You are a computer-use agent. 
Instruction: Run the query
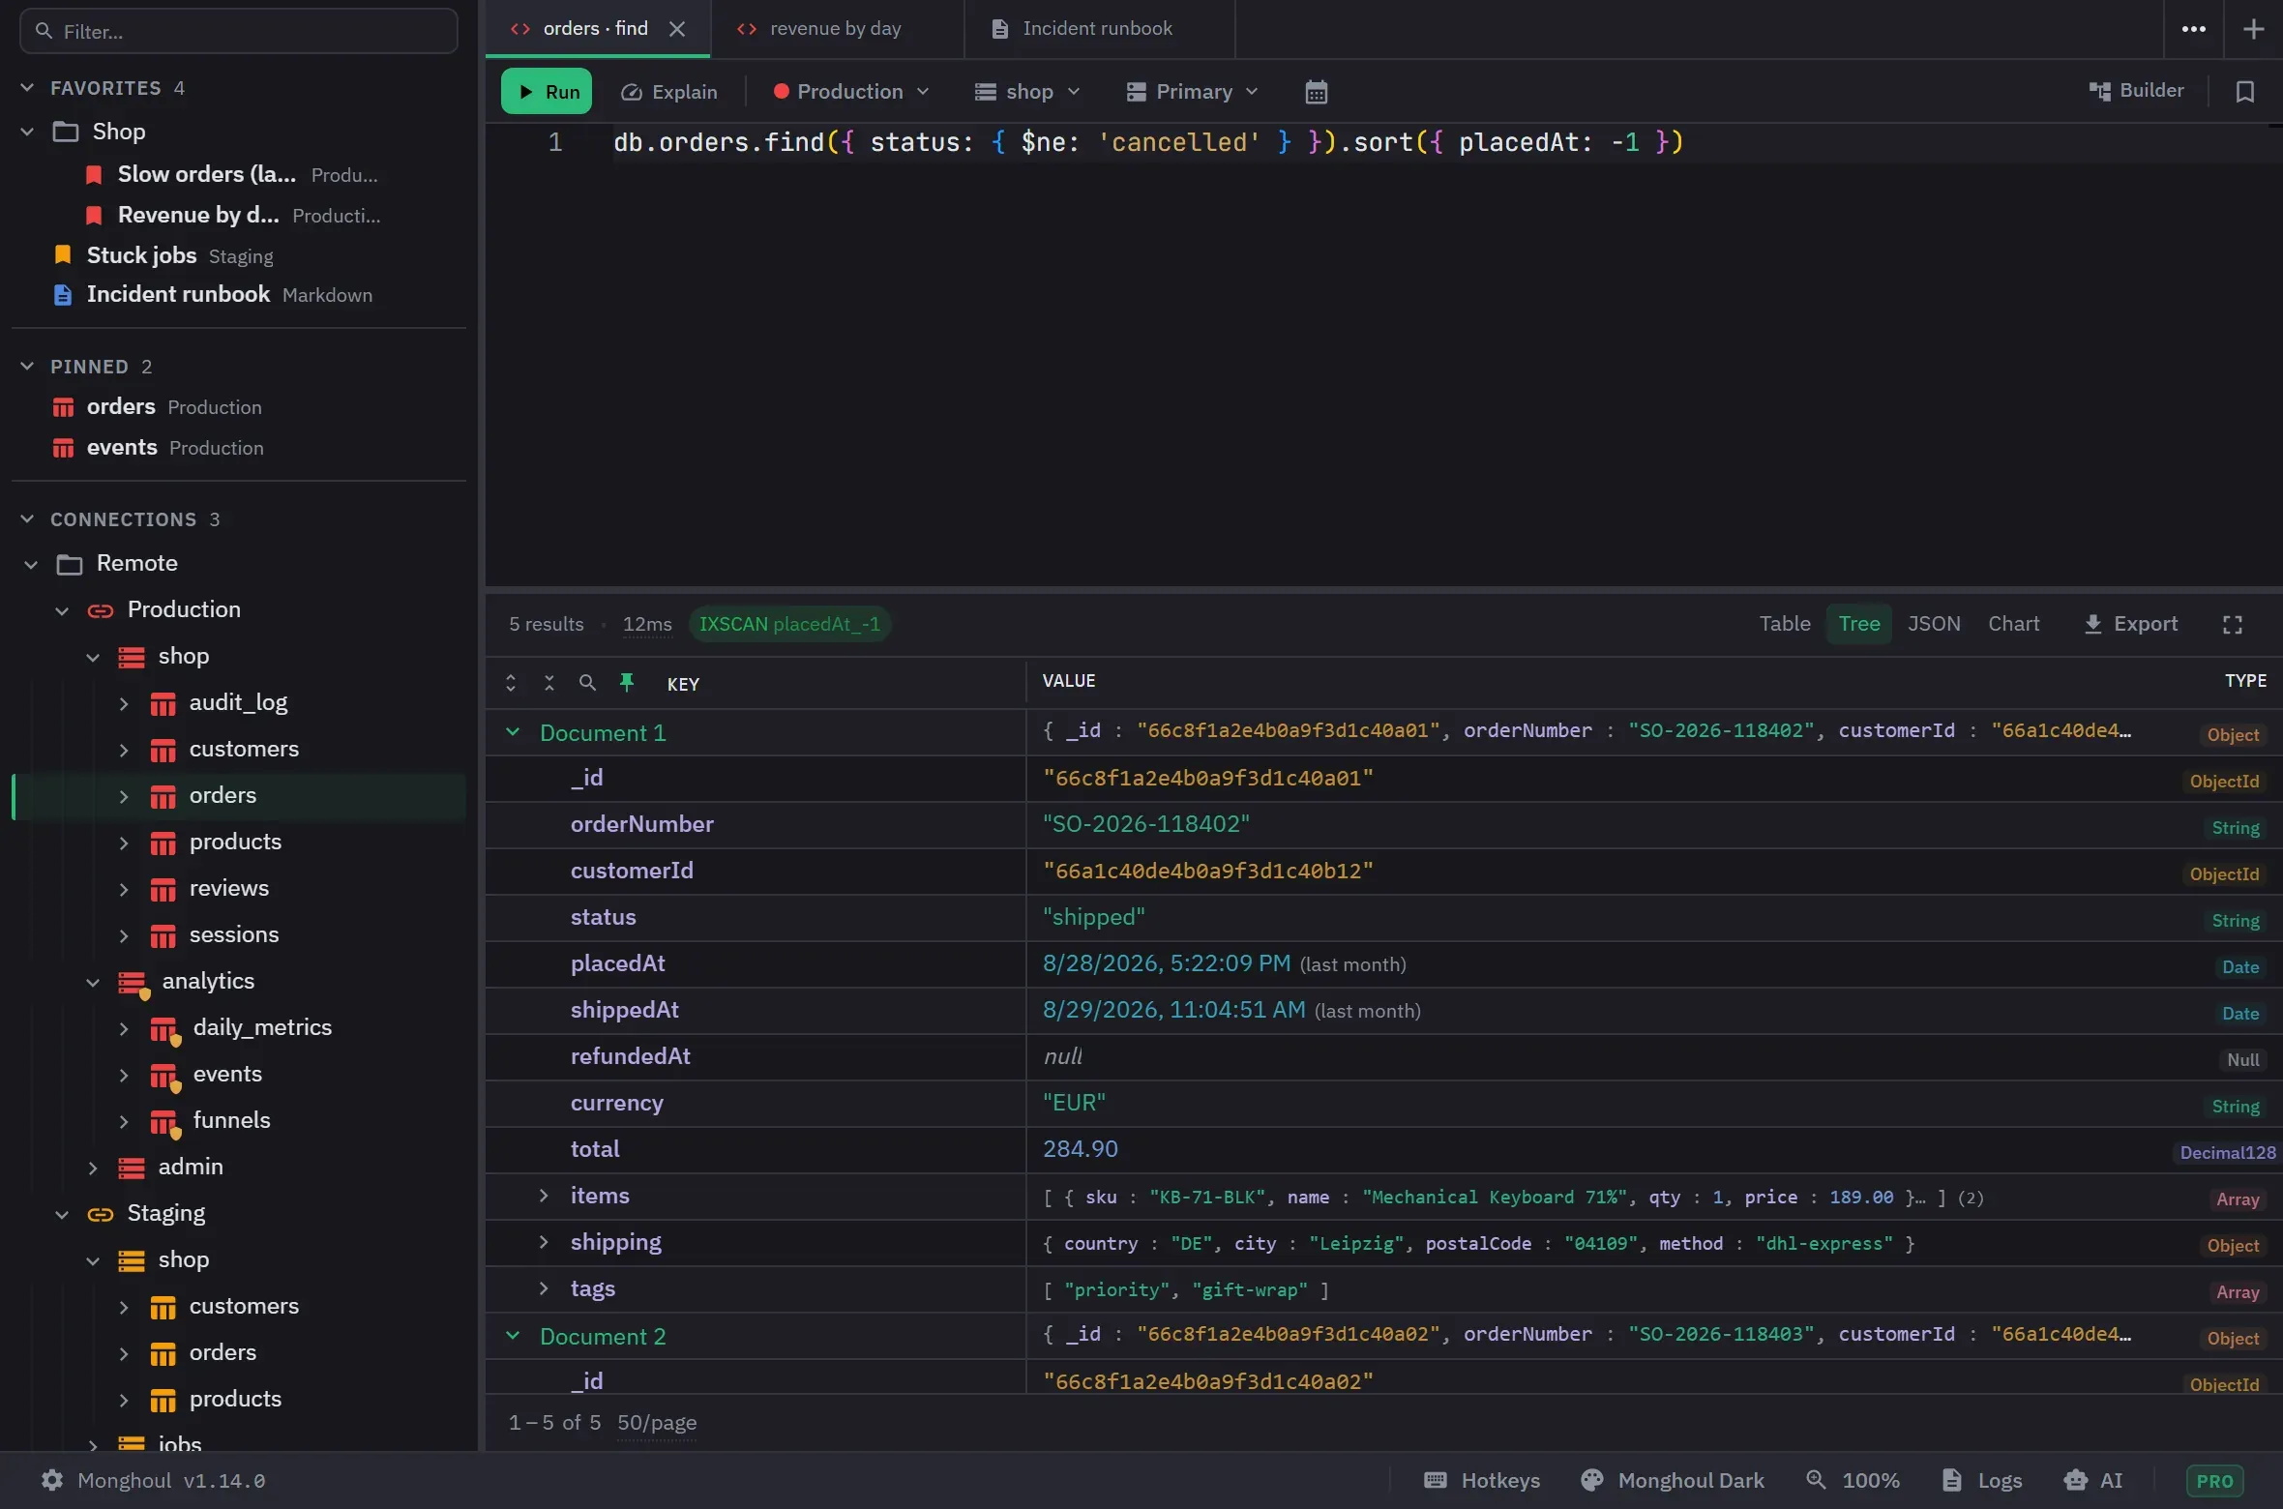point(547,92)
